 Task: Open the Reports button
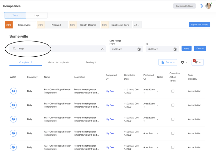click(x=168, y=62)
